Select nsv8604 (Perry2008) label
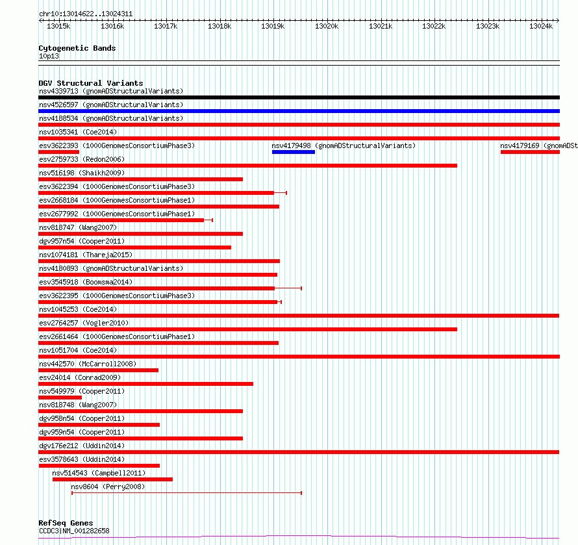 coord(108,487)
